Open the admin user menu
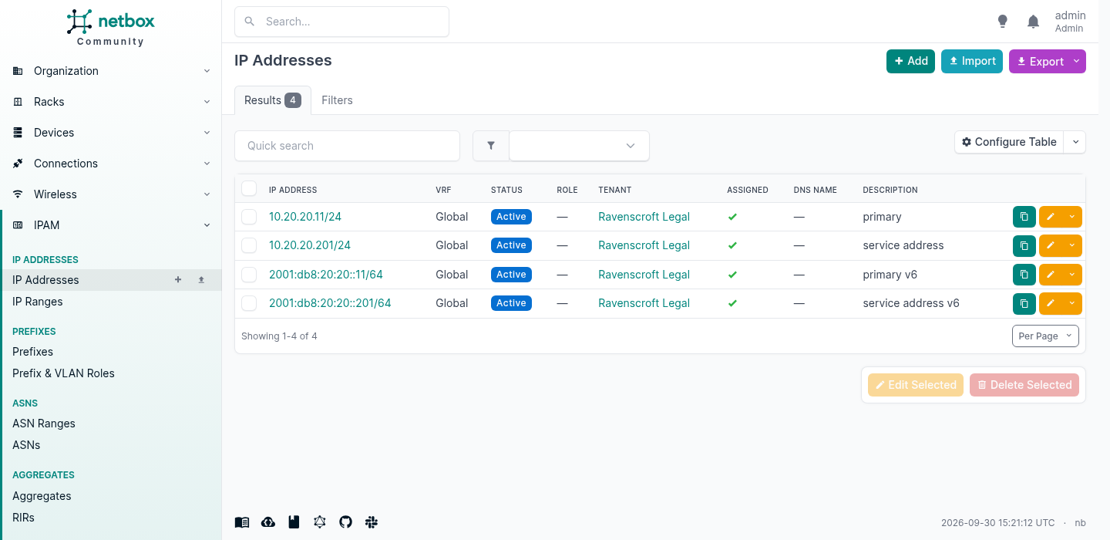The height and width of the screenshot is (540, 1110). point(1070,22)
